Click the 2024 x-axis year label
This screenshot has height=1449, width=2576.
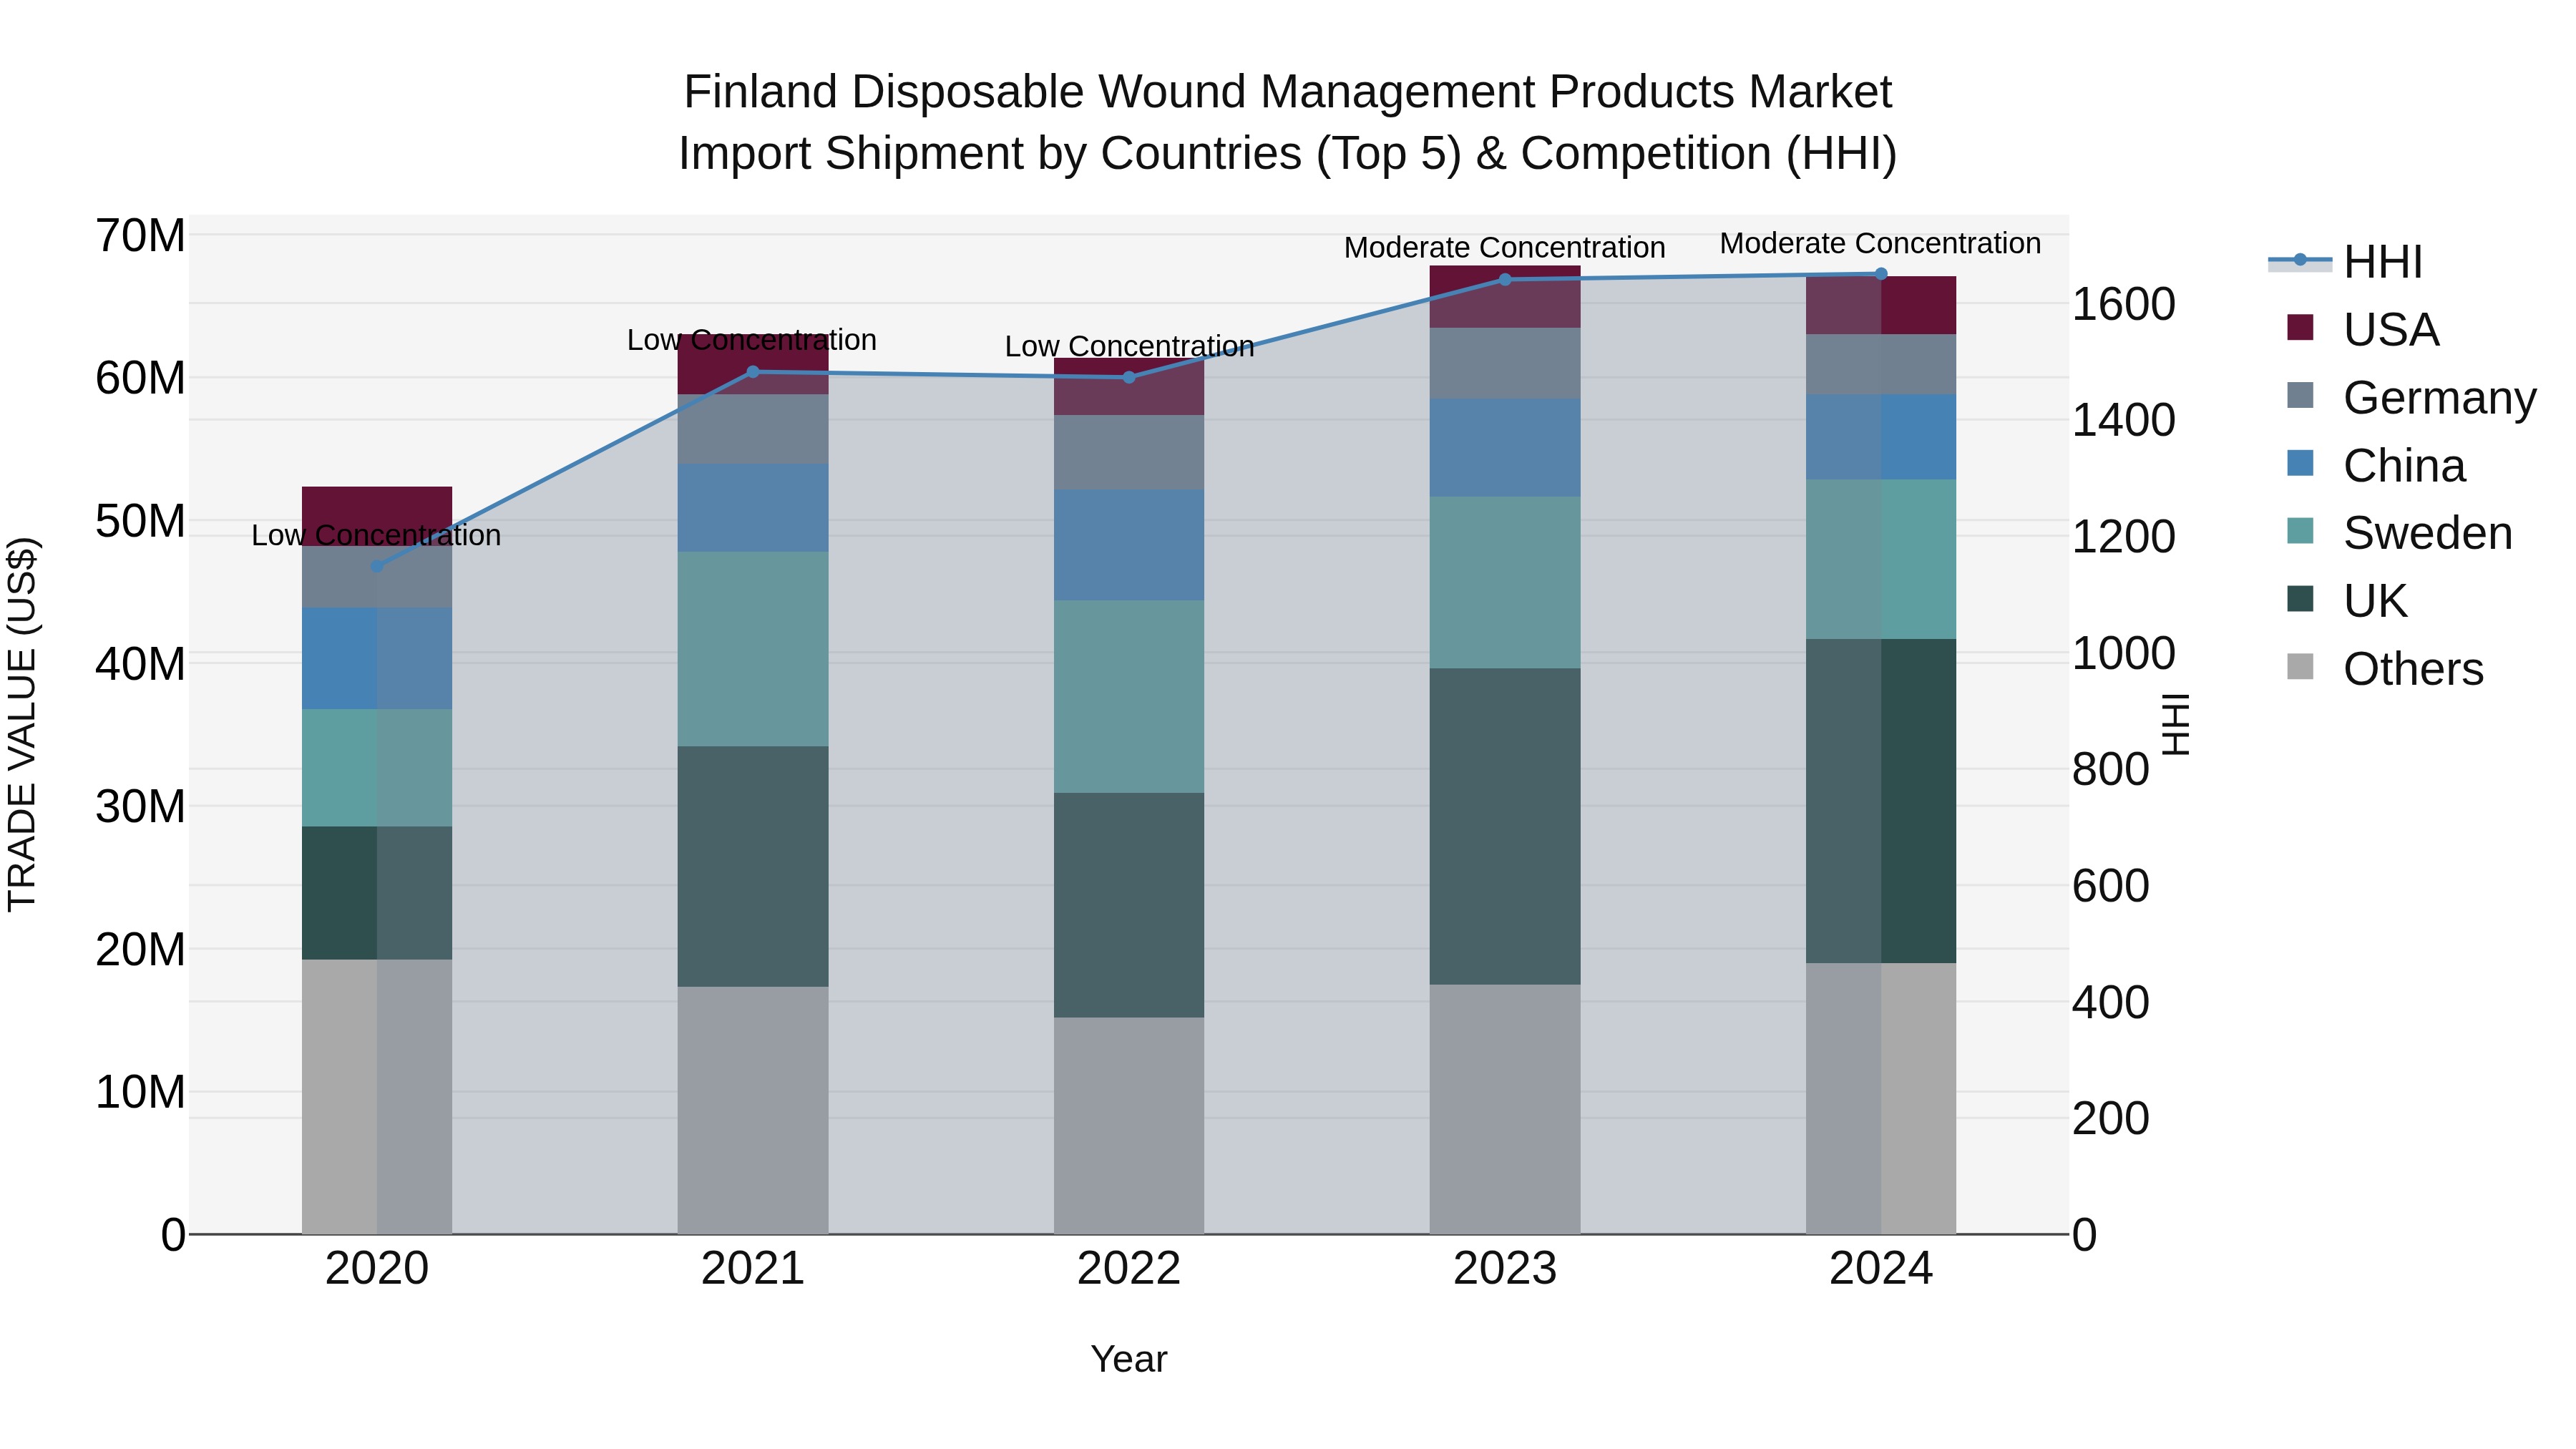click(1881, 1269)
